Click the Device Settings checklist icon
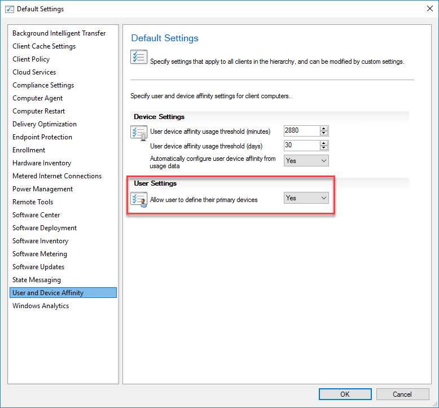Screen dimensions: 439x408 [139, 133]
